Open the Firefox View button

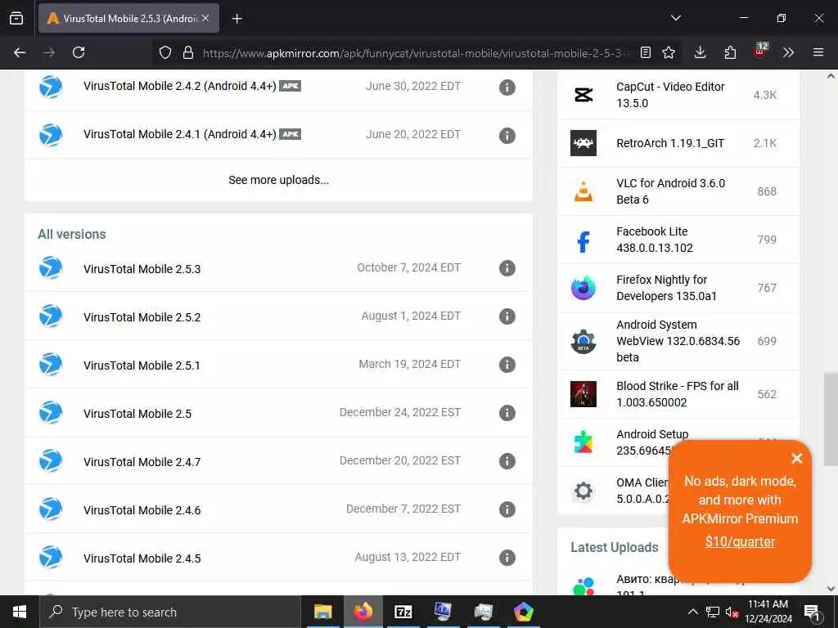16,18
